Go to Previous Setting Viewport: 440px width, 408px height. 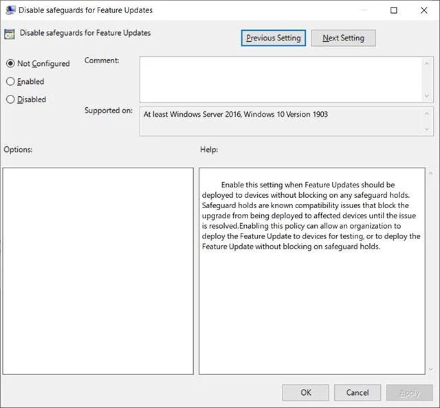(x=274, y=38)
